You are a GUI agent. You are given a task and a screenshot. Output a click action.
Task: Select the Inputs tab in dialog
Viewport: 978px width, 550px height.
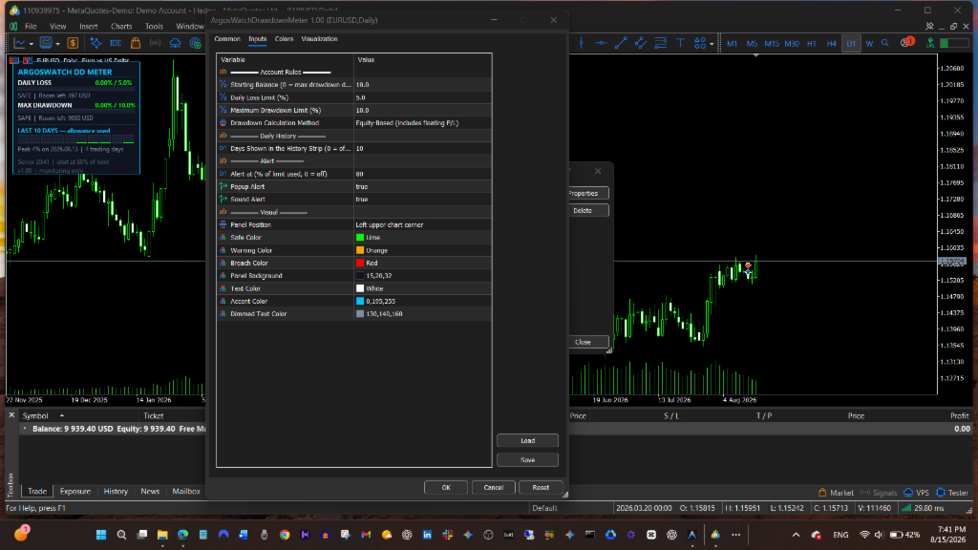click(x=257, y=39)
